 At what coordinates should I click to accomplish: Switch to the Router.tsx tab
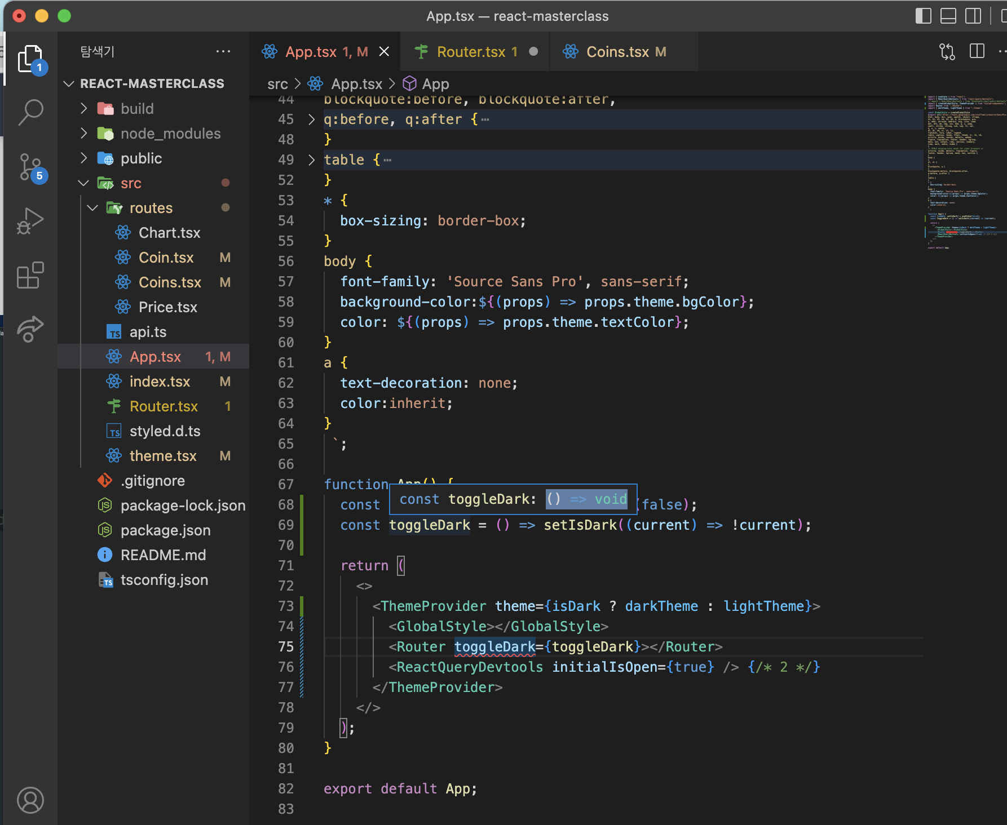(471, 52)
